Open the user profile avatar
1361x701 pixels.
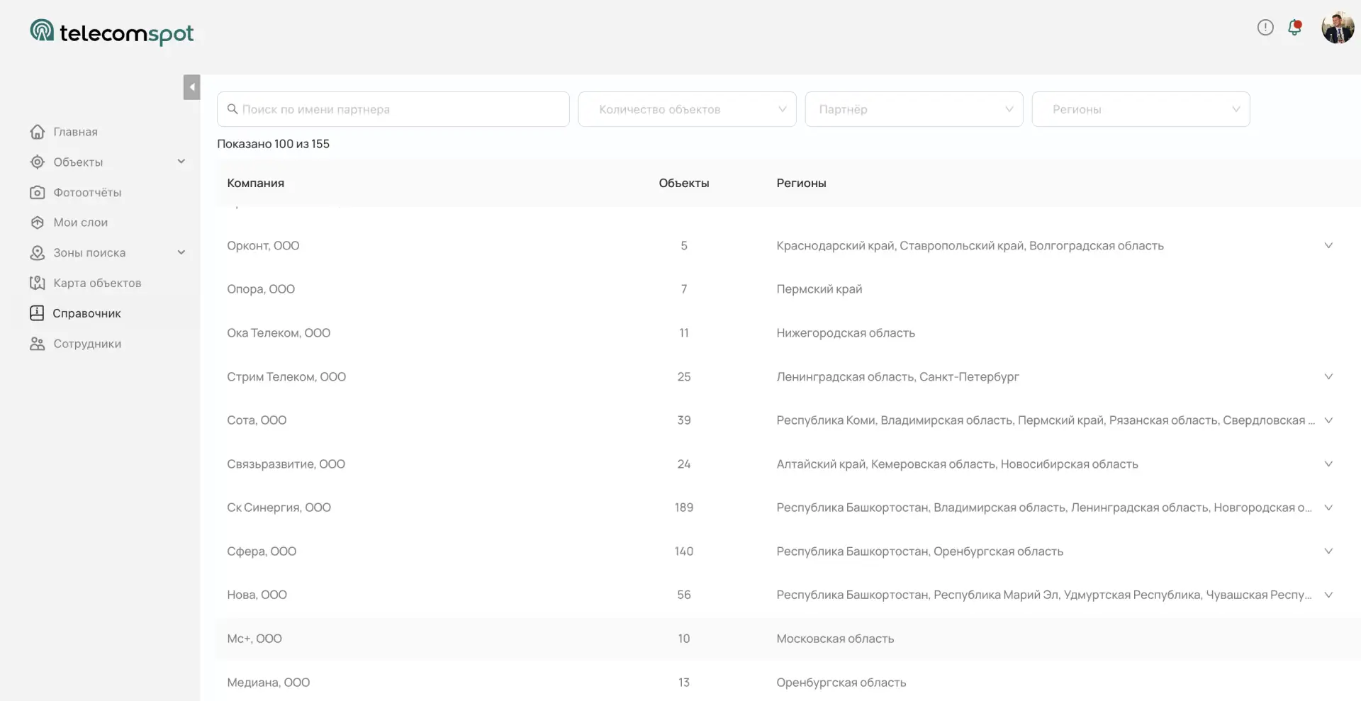1338,28
